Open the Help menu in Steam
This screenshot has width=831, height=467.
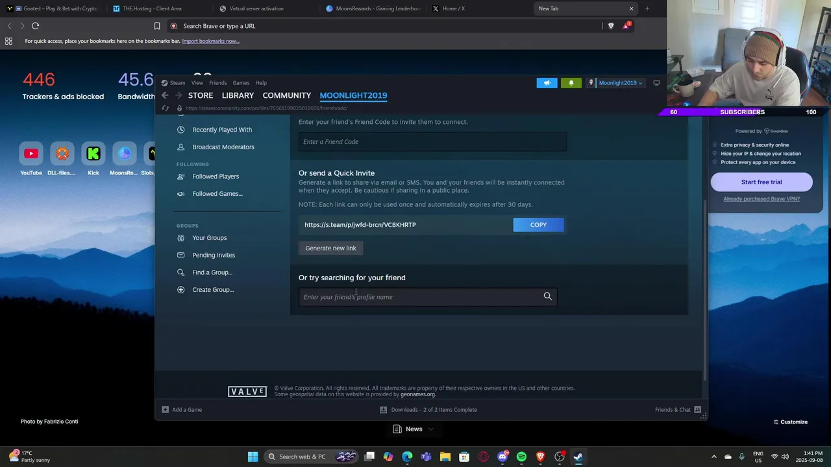(261, 83)
